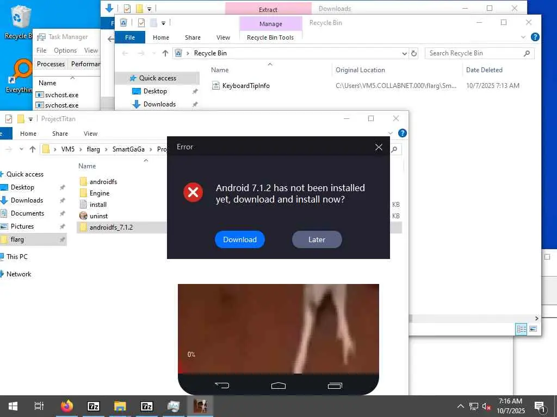Click Recycle Bin quick access toolbar dropdown
557x417 pixels.
[163, 23]
